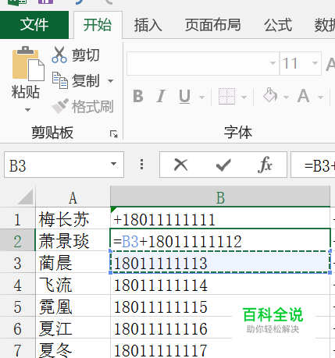Apply font color A icon
Image resolution: width=335 pixels, height=358 pixels.
[304, 96]
